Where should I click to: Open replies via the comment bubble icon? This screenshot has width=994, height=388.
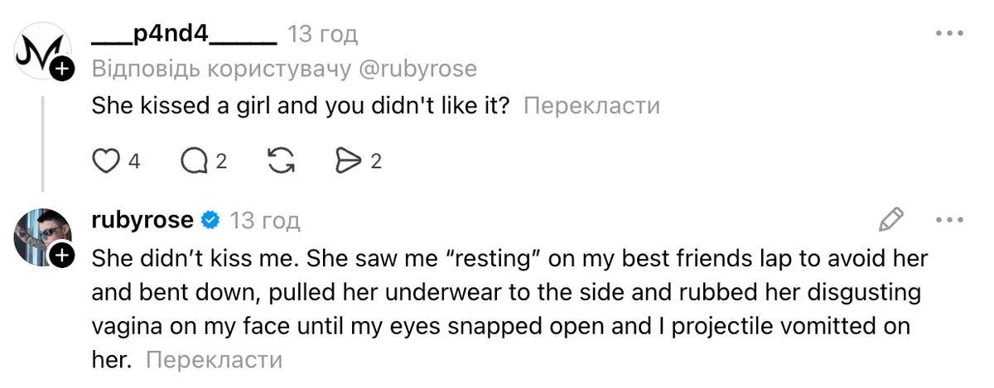click(x=194, y=160)
